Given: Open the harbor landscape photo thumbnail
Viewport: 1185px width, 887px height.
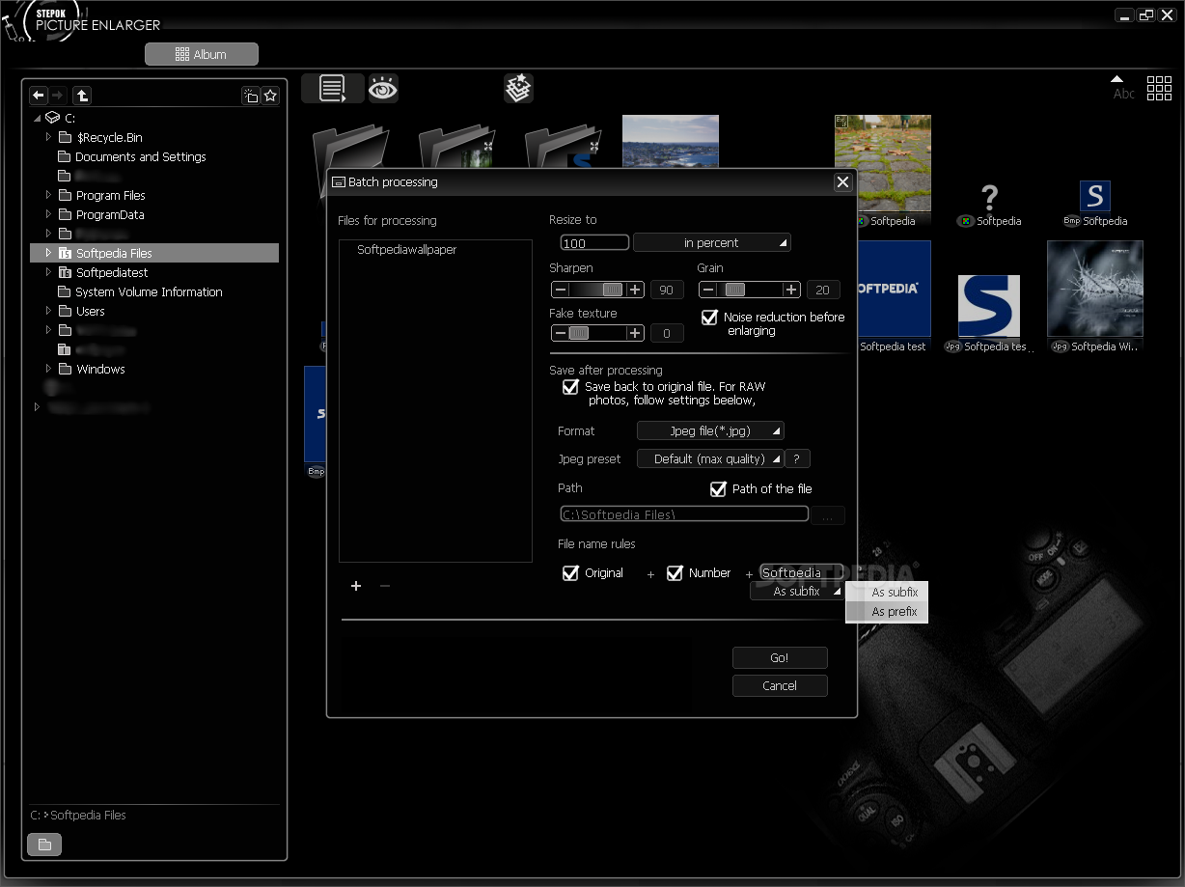Looking at the screenshot, I should tap(671, 142).
